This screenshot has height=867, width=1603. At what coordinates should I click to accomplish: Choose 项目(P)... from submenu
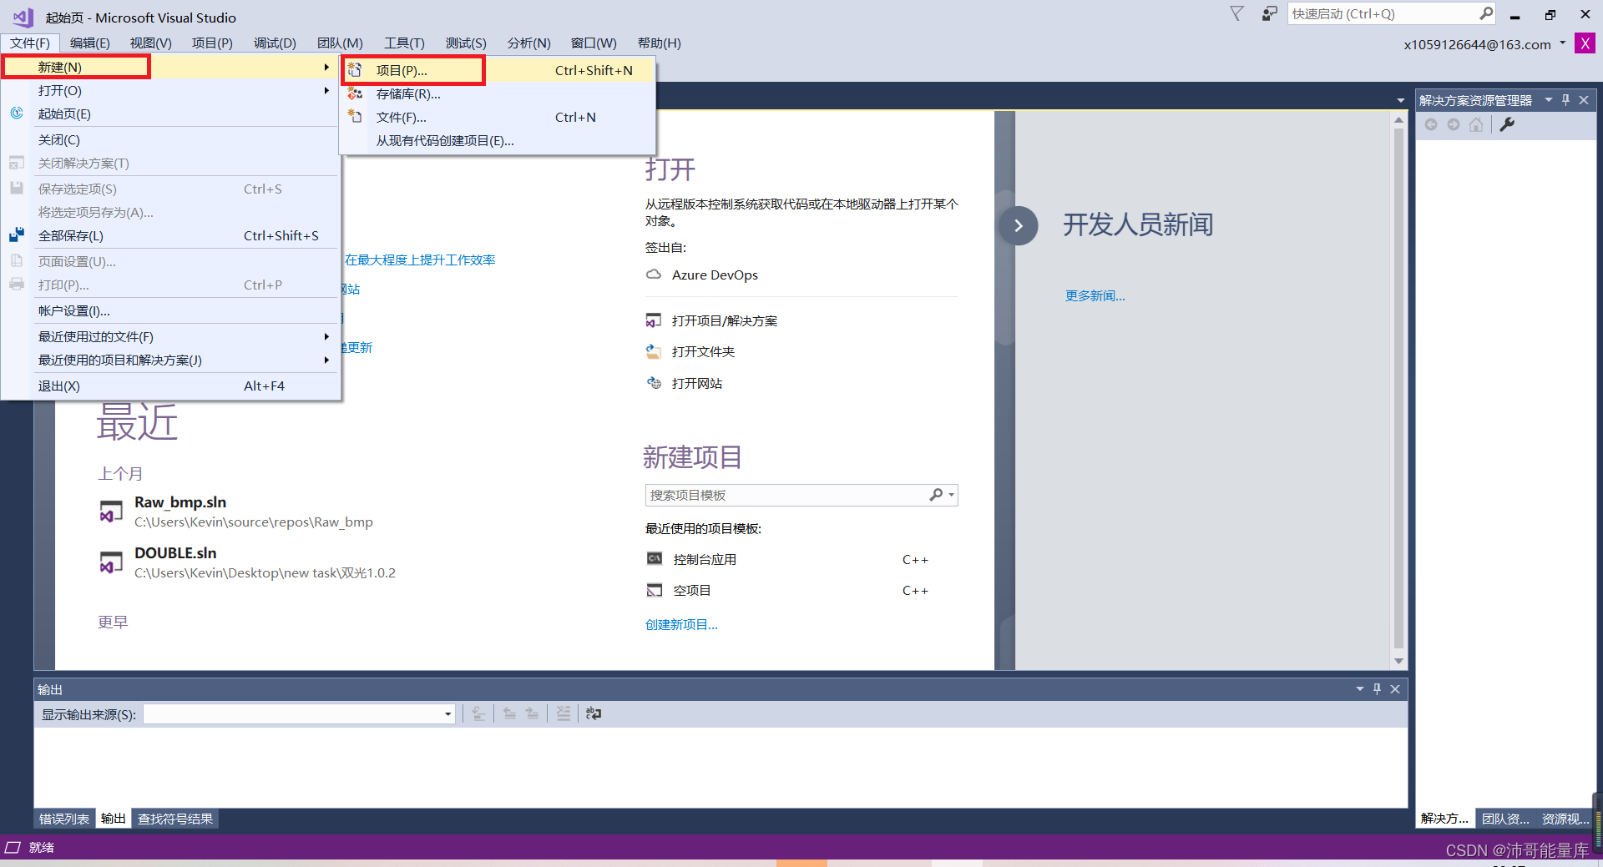coord(498,70)
